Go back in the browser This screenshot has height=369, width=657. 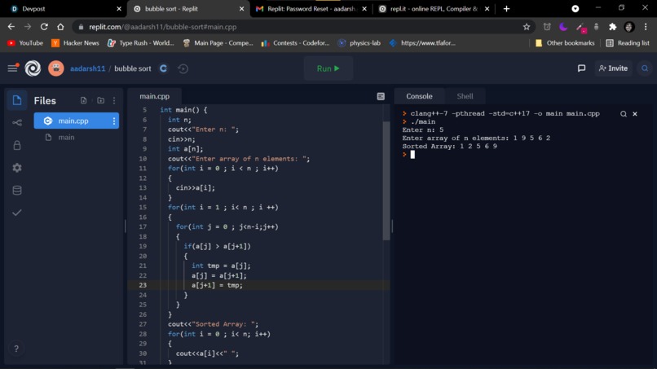click(11, 27)
